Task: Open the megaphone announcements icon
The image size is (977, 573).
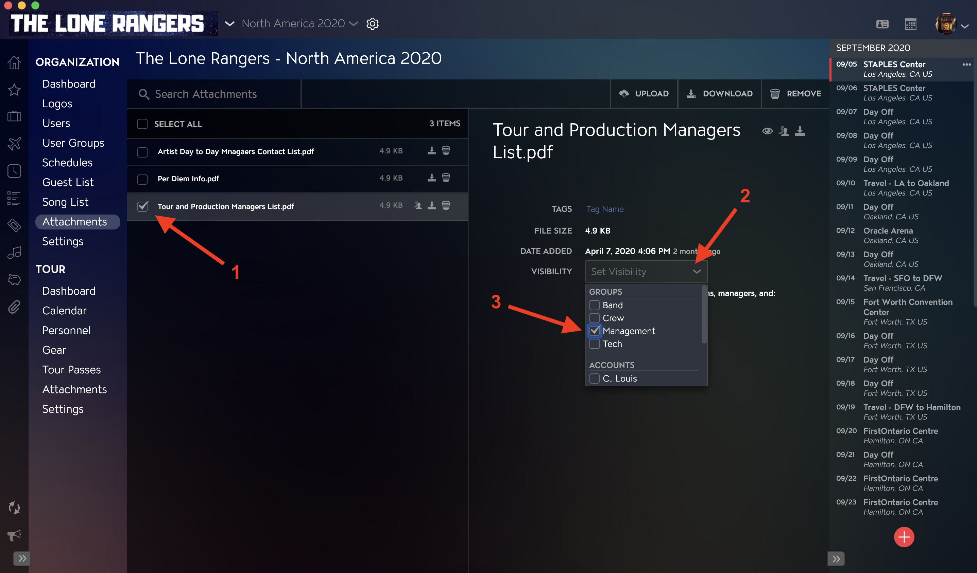Action: 14,535
